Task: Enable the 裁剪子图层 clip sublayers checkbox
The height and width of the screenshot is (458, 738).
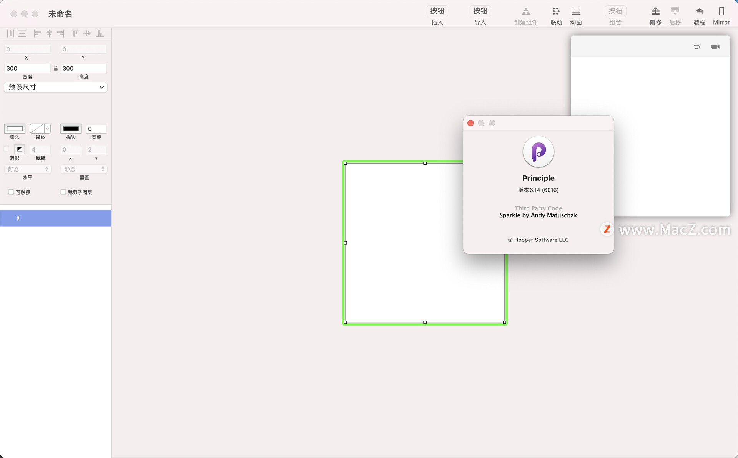Action: pyautogui.click(x=63, y=192)
